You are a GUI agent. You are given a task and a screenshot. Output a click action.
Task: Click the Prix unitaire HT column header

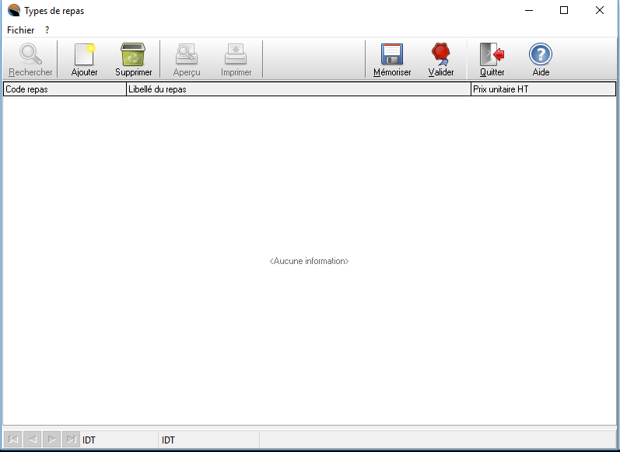[542, 89]
